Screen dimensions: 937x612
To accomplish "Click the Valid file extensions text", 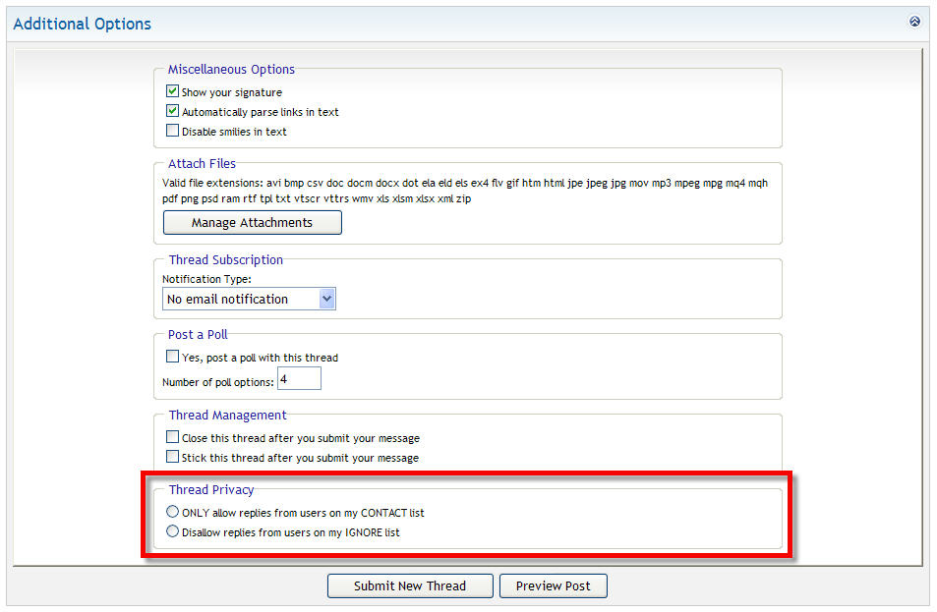I will (465, 191).
